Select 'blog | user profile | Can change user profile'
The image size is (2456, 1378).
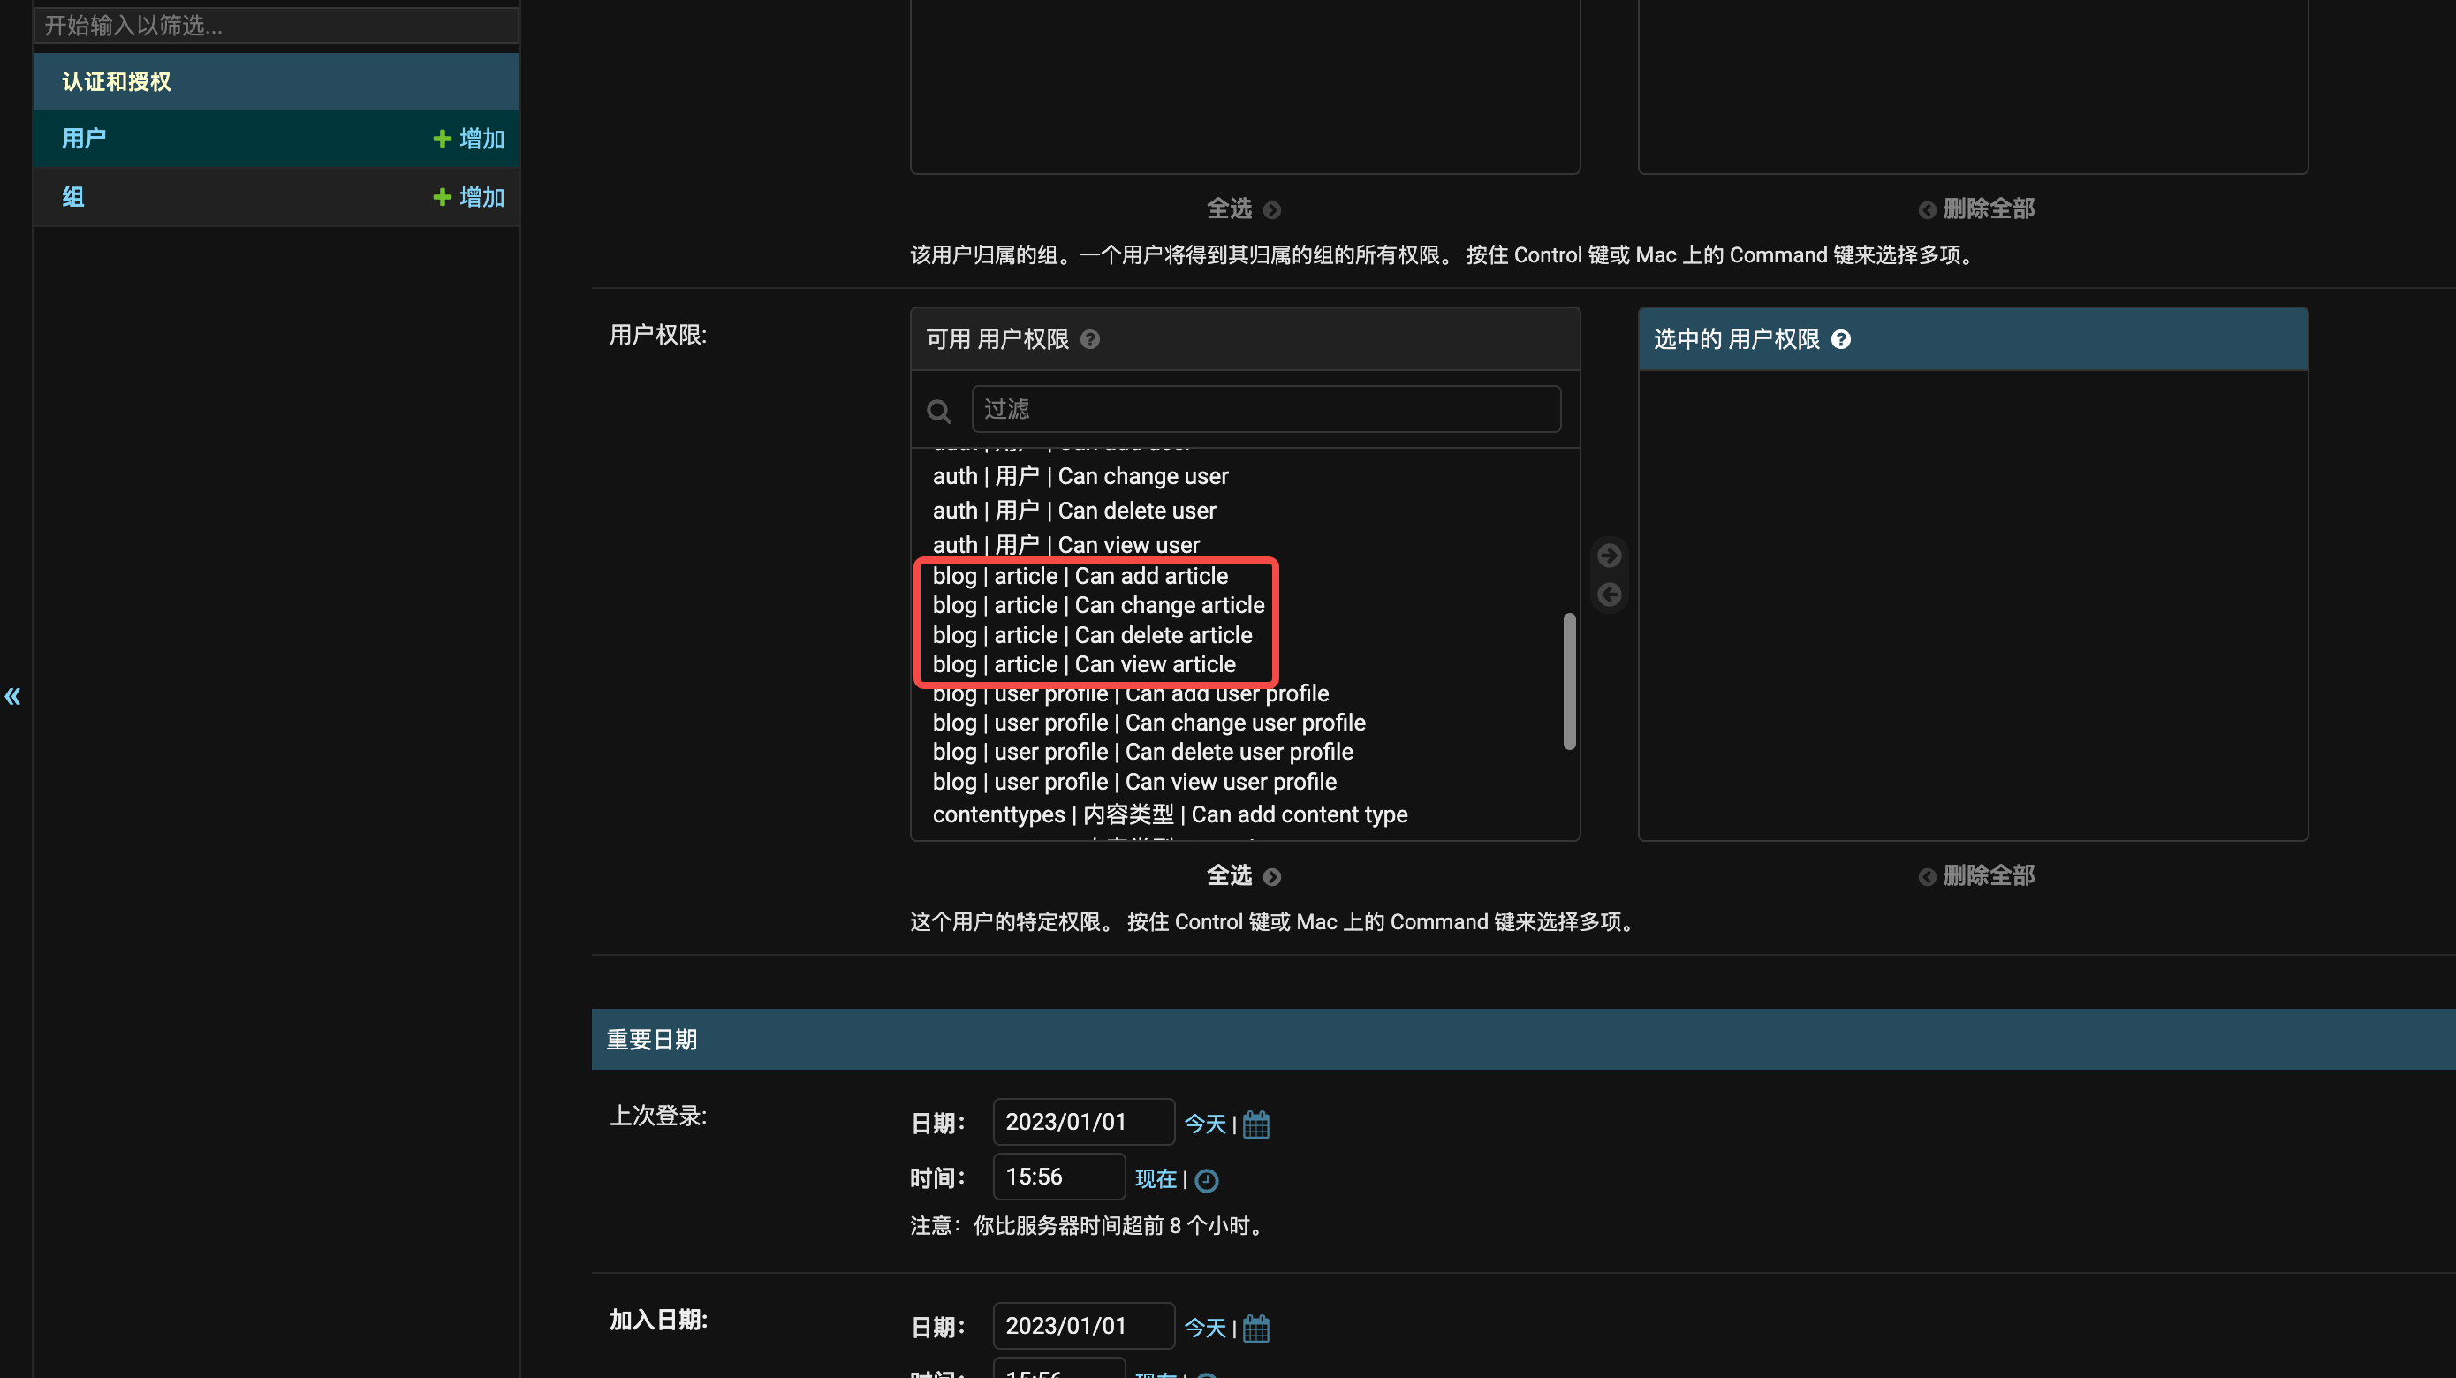[1148, 723]
